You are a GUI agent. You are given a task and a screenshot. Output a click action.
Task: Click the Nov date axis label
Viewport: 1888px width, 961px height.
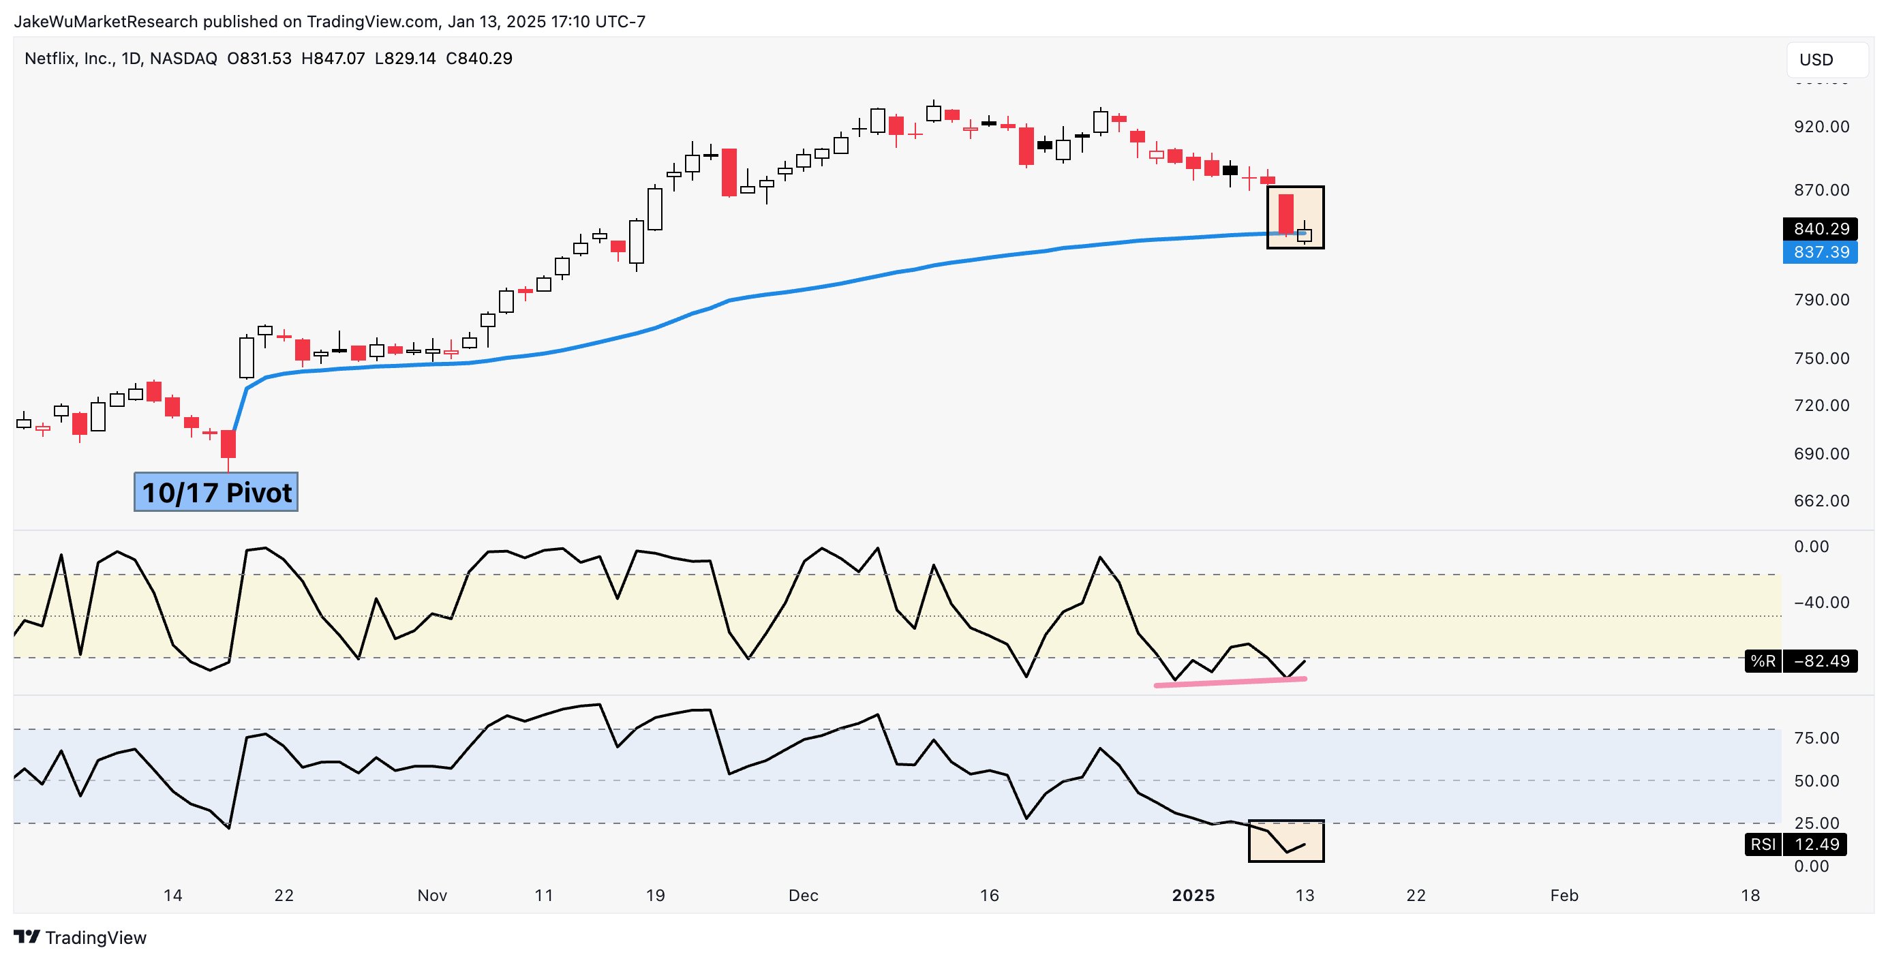pyautogui.click(x=432, y=896)
